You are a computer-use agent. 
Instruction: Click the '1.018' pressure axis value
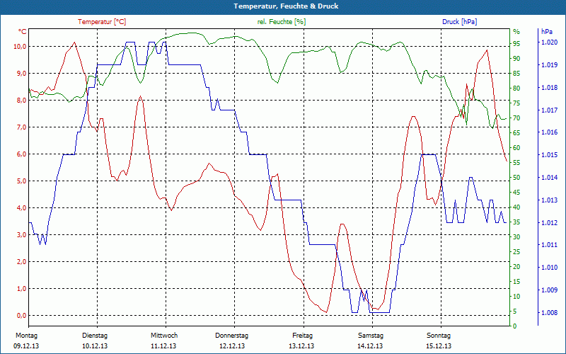click(x=549, y=88)
